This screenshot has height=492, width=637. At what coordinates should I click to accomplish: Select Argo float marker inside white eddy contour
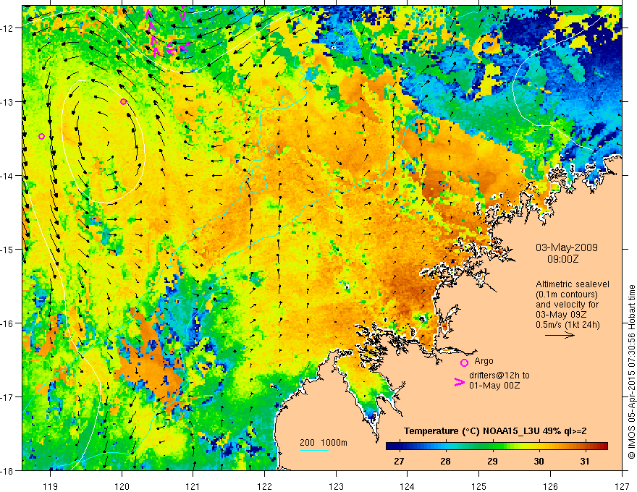click(x=124, y=101)
